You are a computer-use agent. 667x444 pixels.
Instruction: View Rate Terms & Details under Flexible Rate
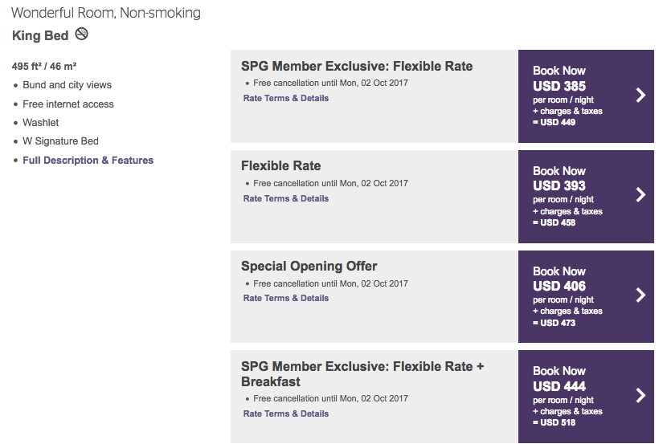(286, 198)
